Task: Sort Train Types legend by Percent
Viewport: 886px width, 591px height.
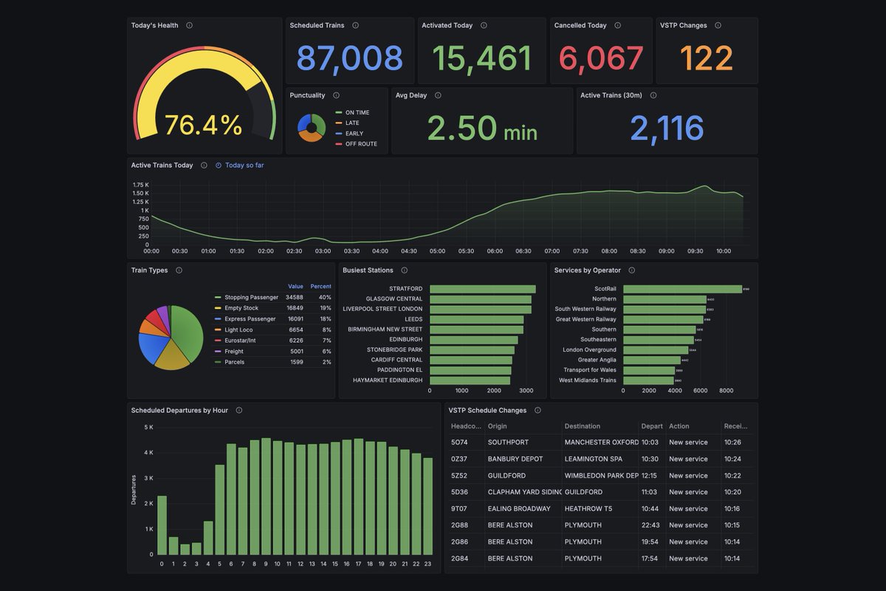Action: [320, 286]
